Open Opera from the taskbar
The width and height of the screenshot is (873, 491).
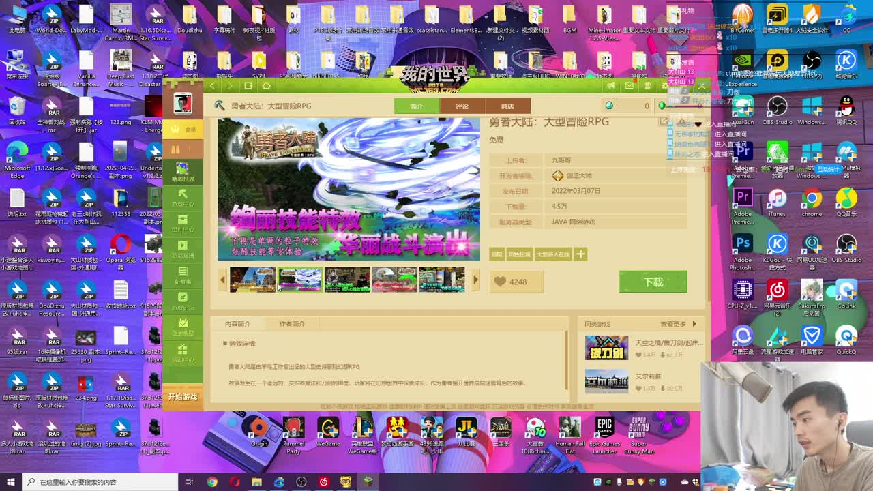click(235, 482)
